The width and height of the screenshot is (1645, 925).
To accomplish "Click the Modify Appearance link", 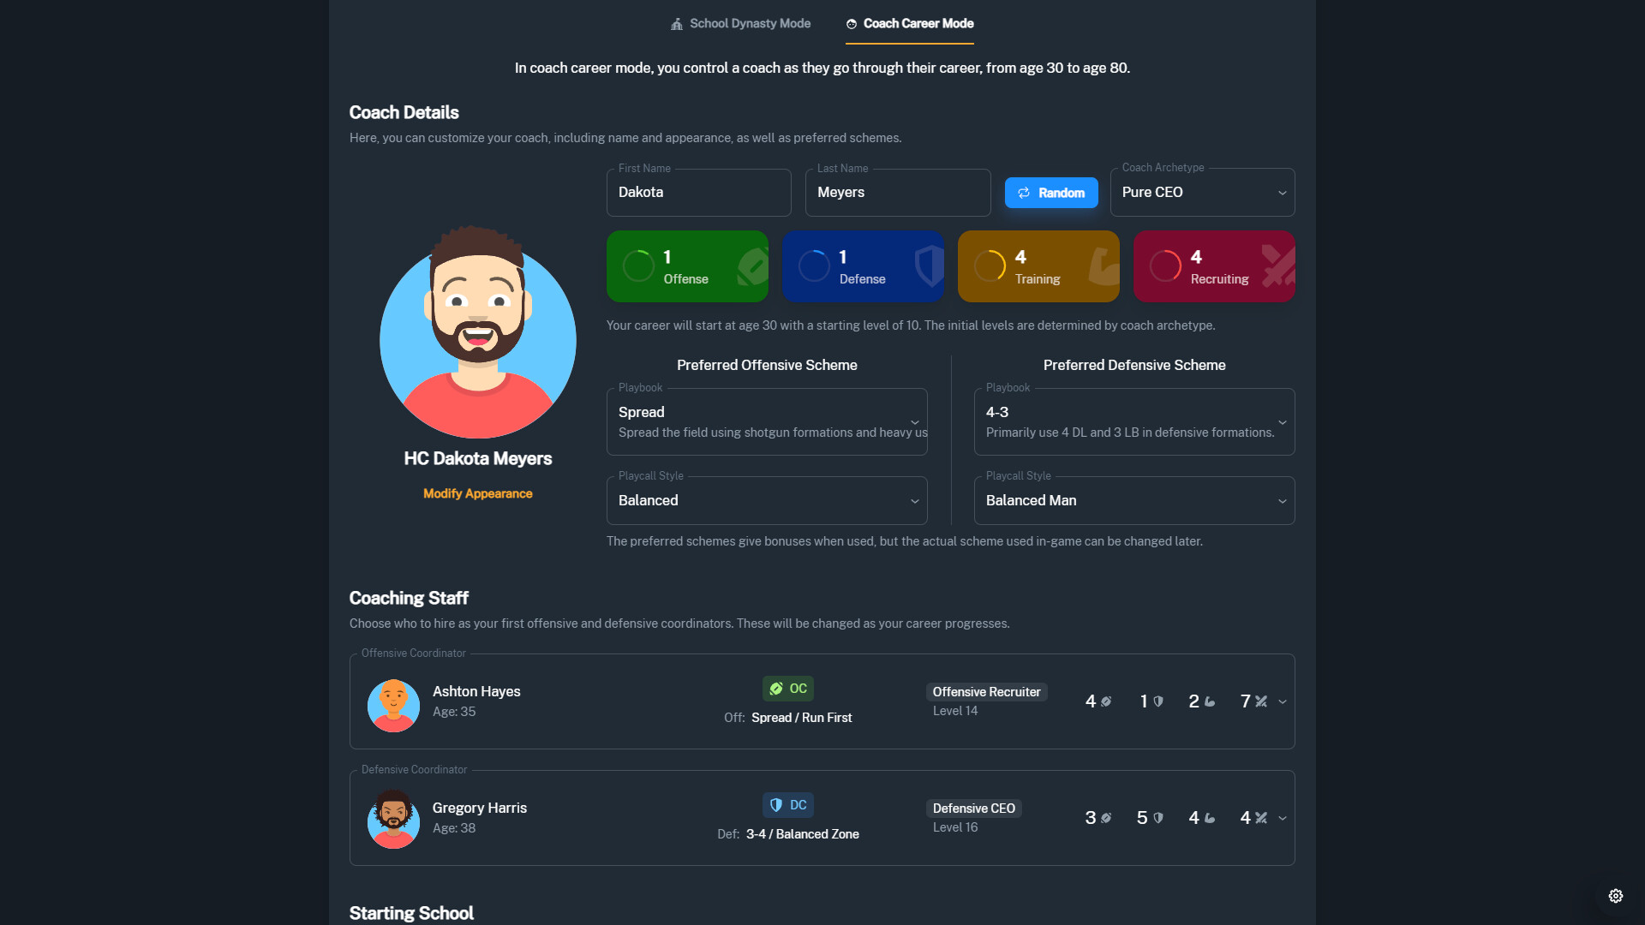I will [477, 493].
